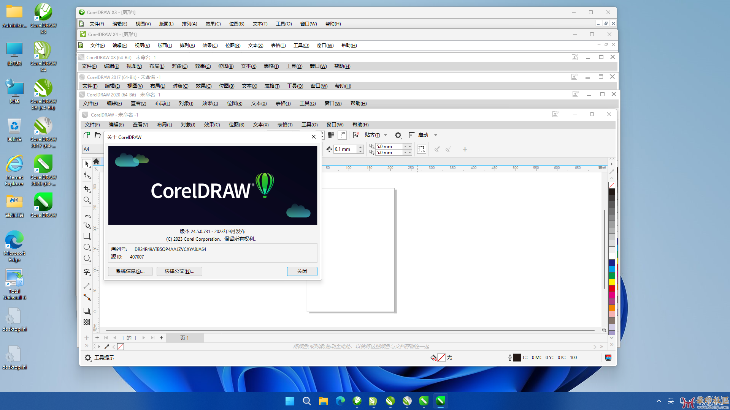Expand the 启动 launch dropdown arrow

(436, 135)
